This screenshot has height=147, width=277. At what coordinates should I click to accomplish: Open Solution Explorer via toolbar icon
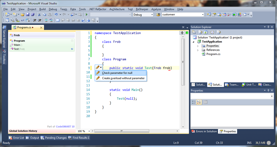point(209,15)
